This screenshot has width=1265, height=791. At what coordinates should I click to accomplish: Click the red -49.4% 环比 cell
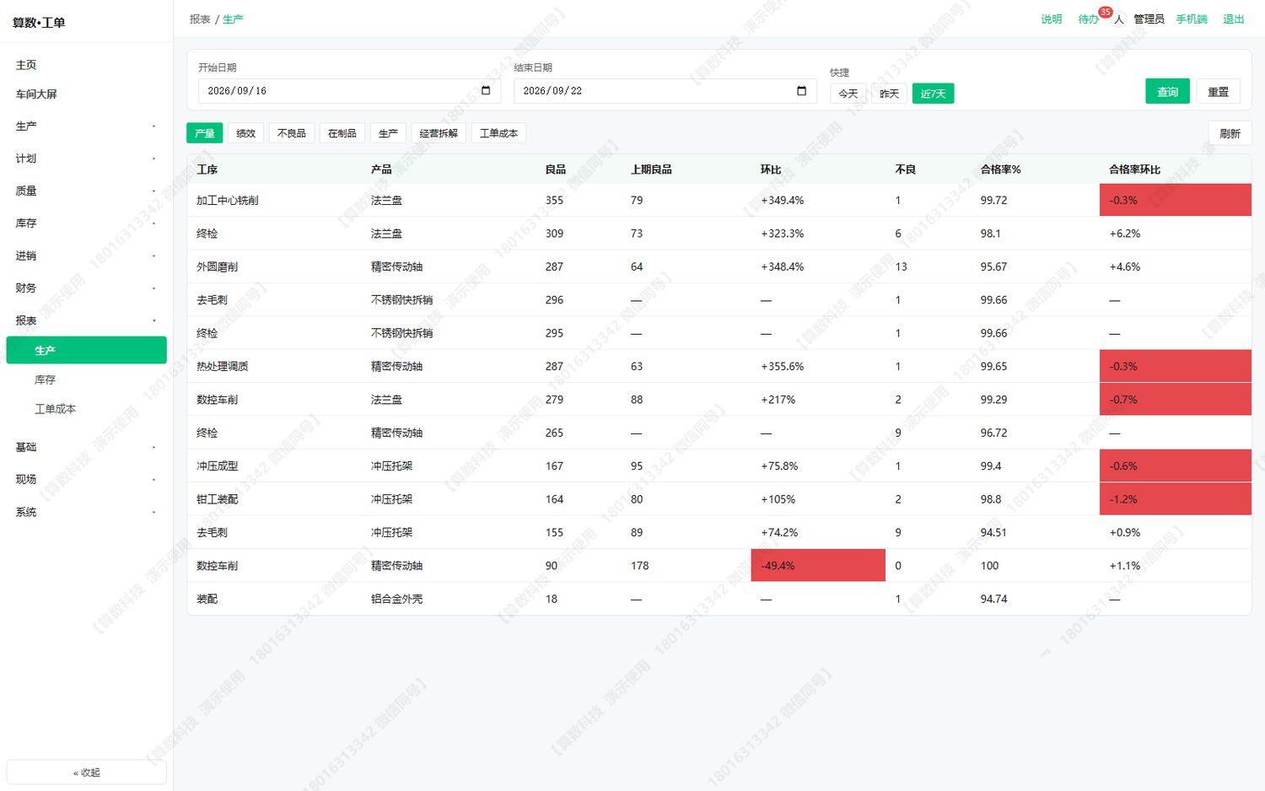(818, 566)
